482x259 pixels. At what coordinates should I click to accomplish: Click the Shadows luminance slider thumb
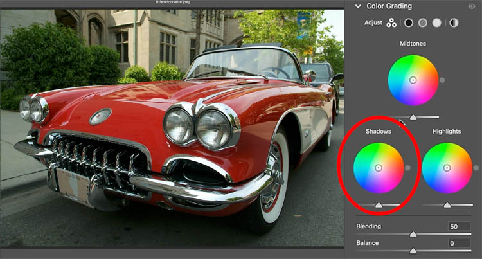tap(379, 205)
